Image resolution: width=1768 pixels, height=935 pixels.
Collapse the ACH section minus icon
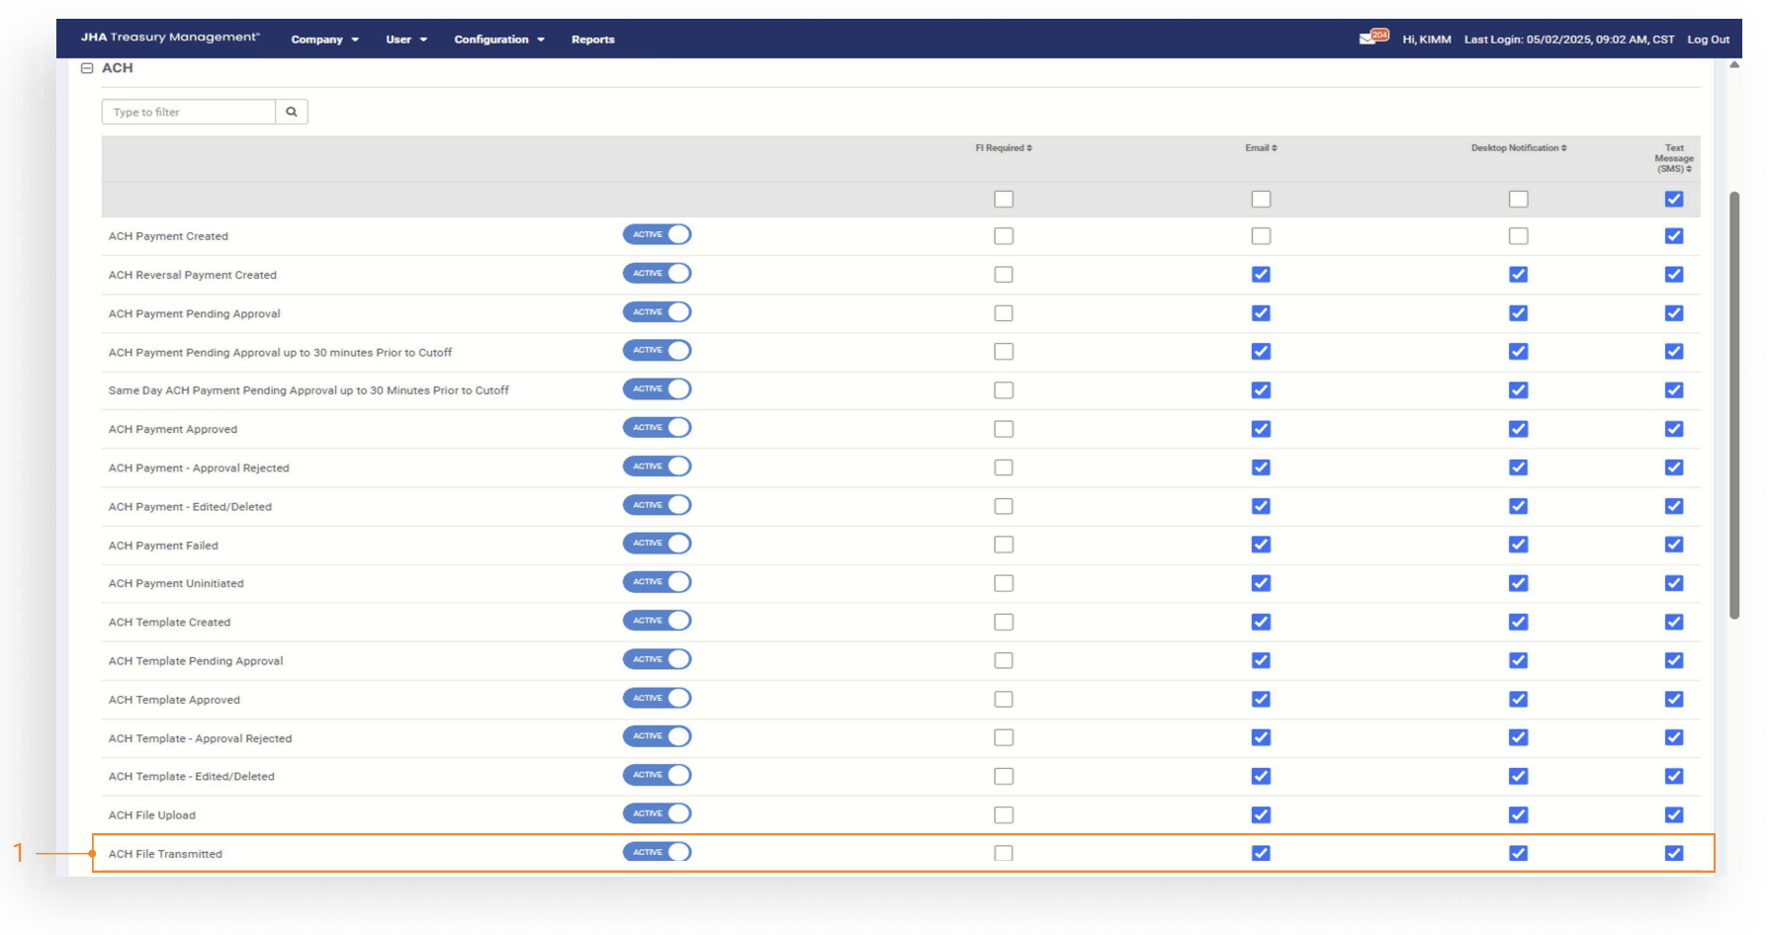(x=87, y=68)
